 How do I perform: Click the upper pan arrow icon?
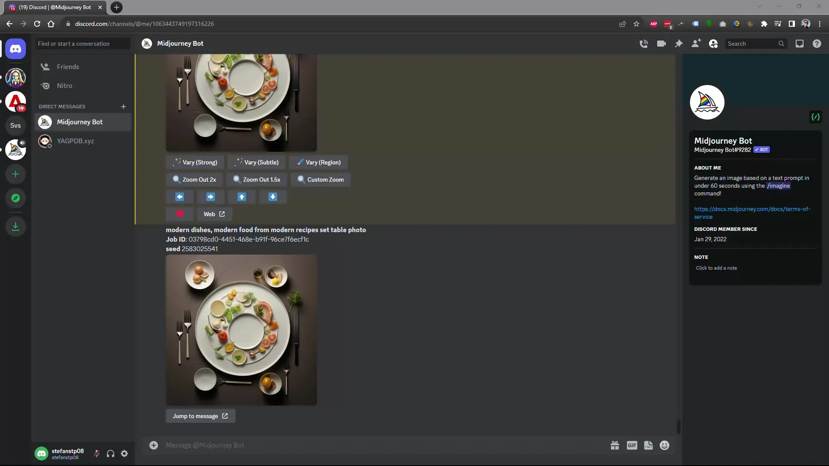point(241,196)
